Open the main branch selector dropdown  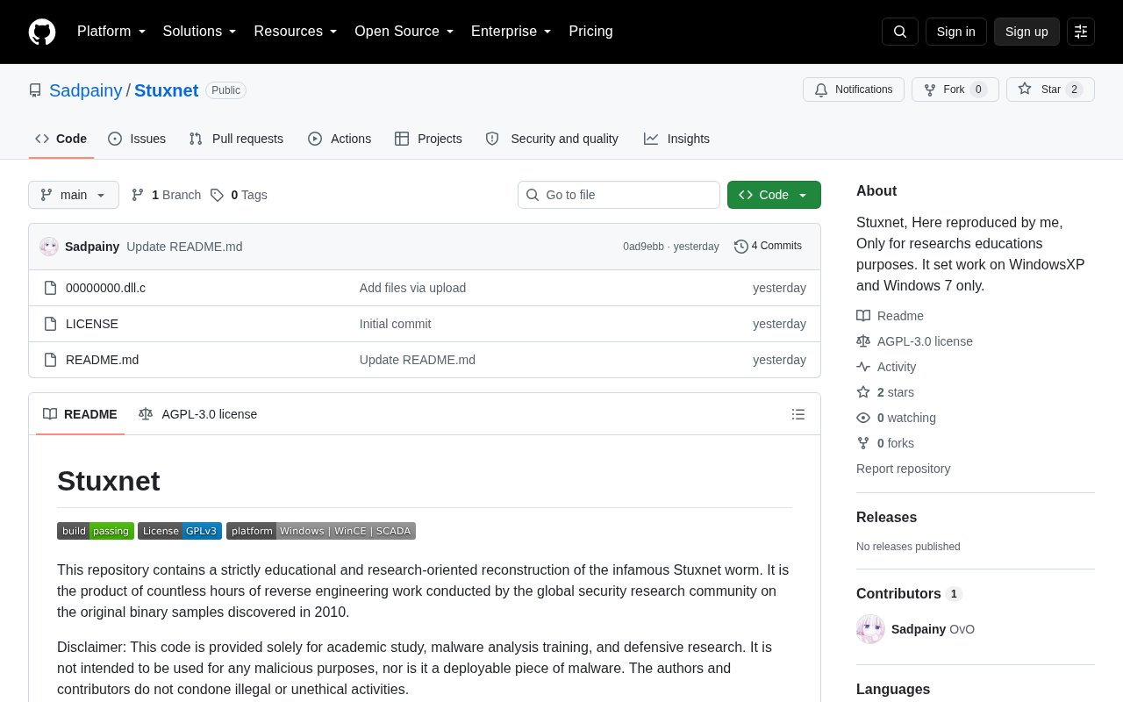(x=74, y=195)
